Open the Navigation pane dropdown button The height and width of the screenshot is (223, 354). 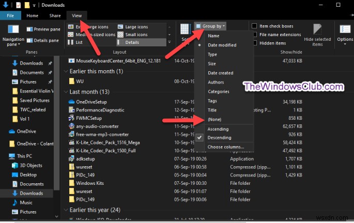click(13, 36)
